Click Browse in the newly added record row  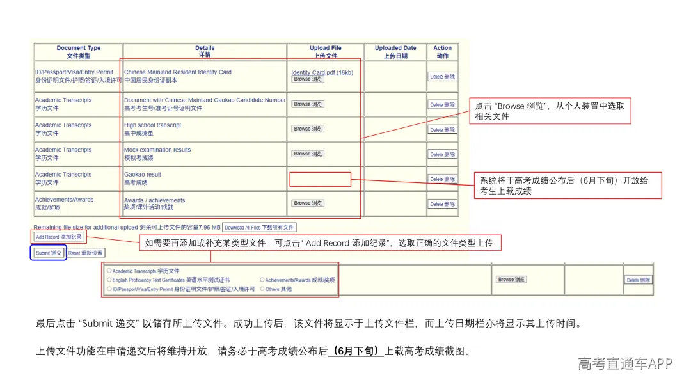(x=511, y=280)
